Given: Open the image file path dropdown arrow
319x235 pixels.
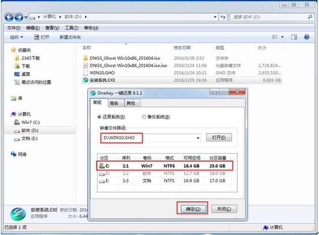Looking at the screenshot, I should point(197,138).
